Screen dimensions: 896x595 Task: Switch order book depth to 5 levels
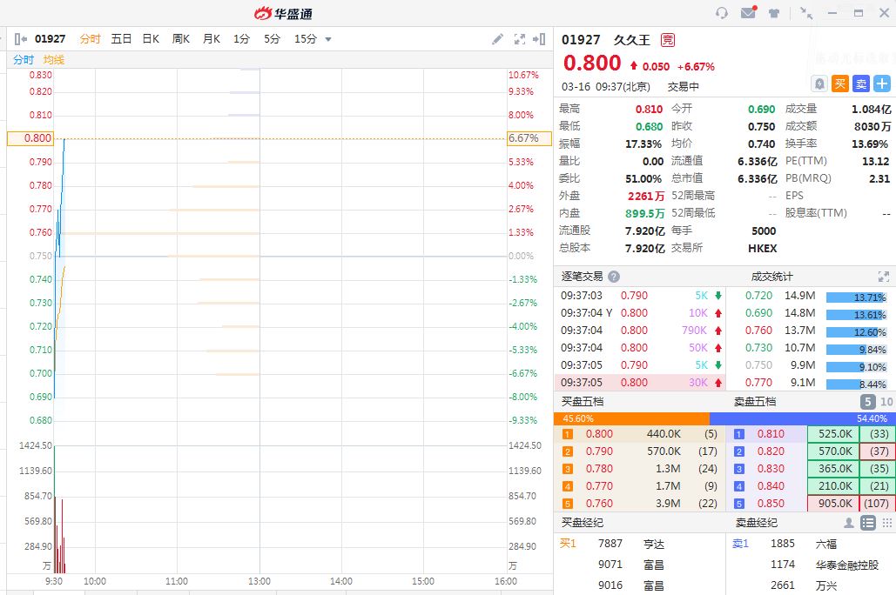click(x=868, y=402)
